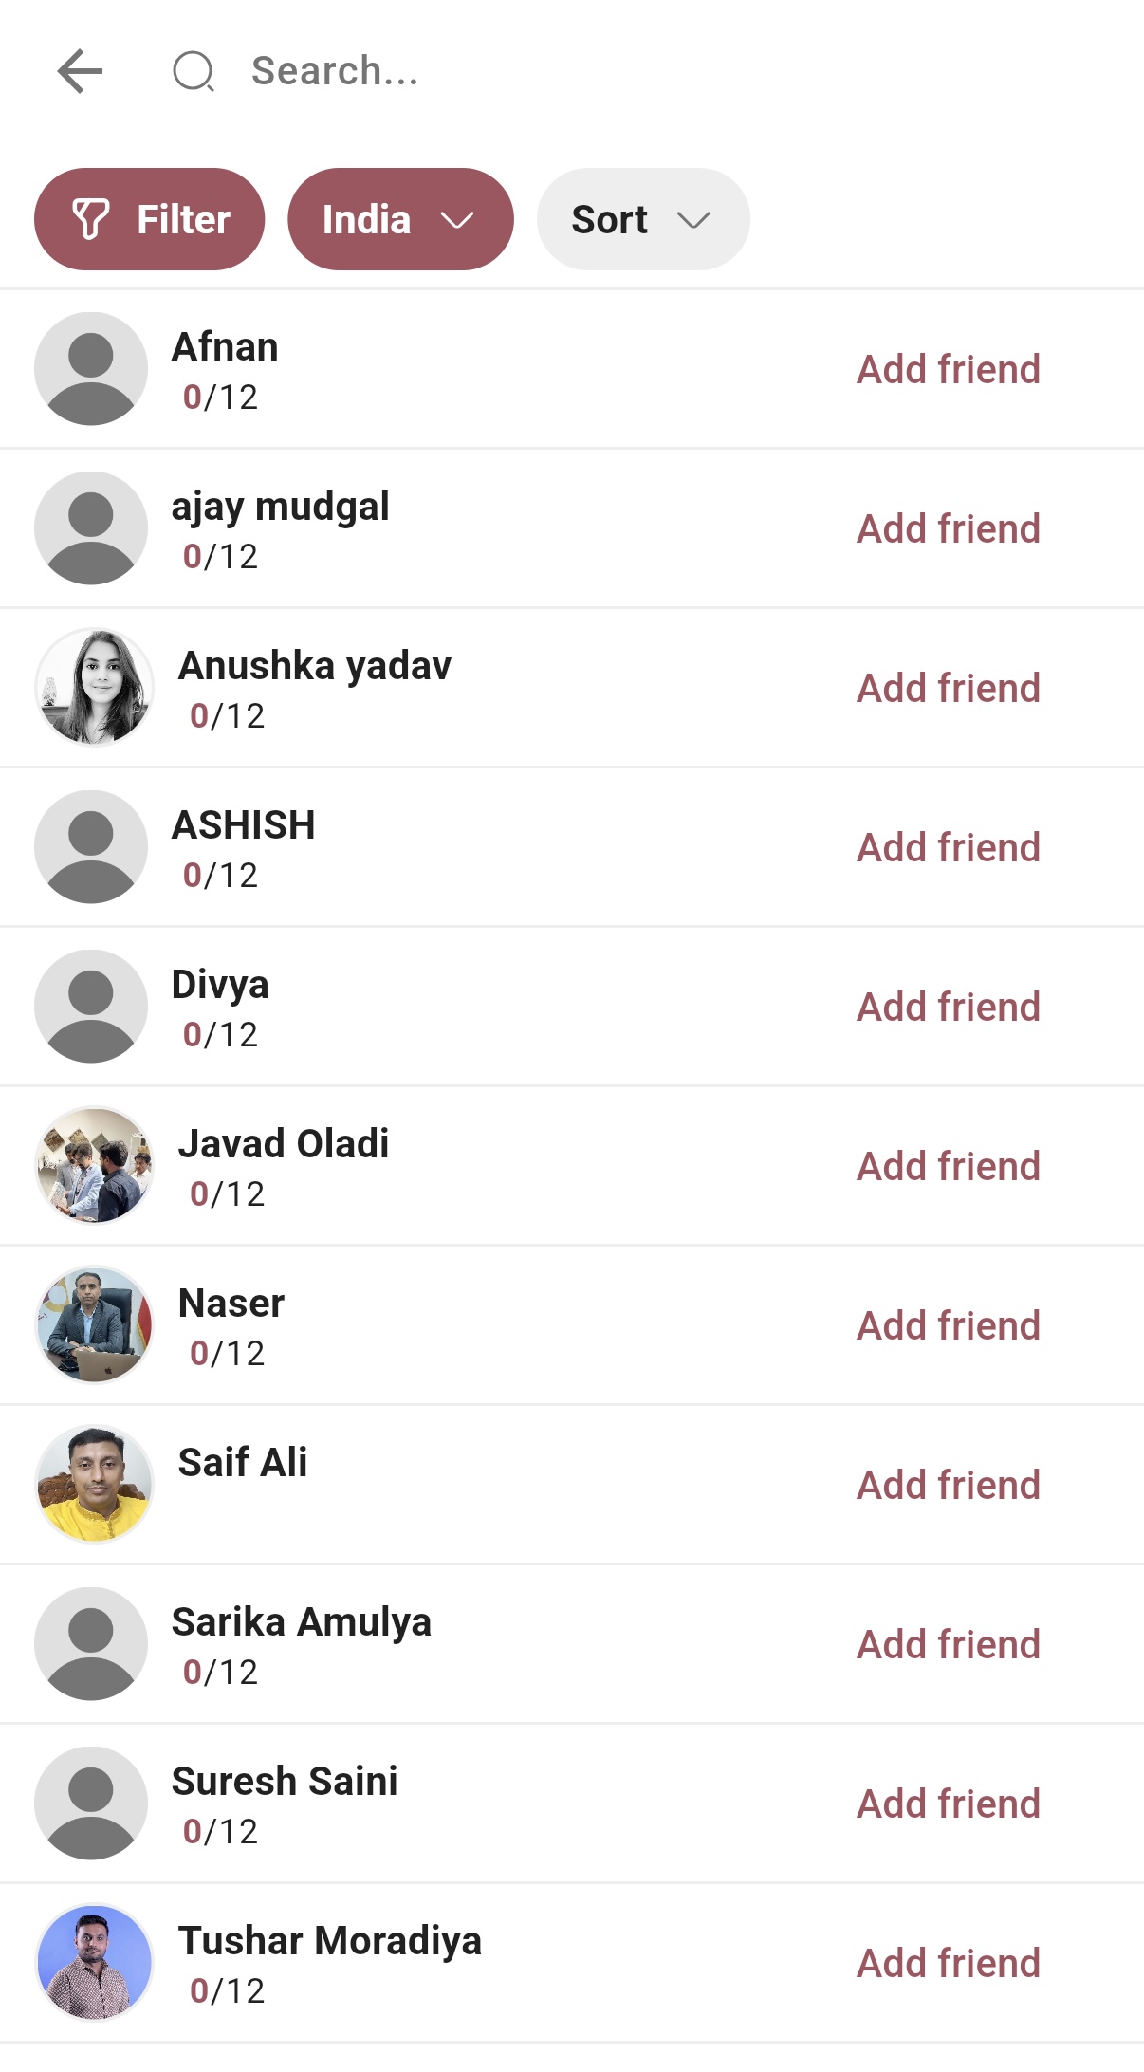Expand the India country dropdown

[400, 219]
